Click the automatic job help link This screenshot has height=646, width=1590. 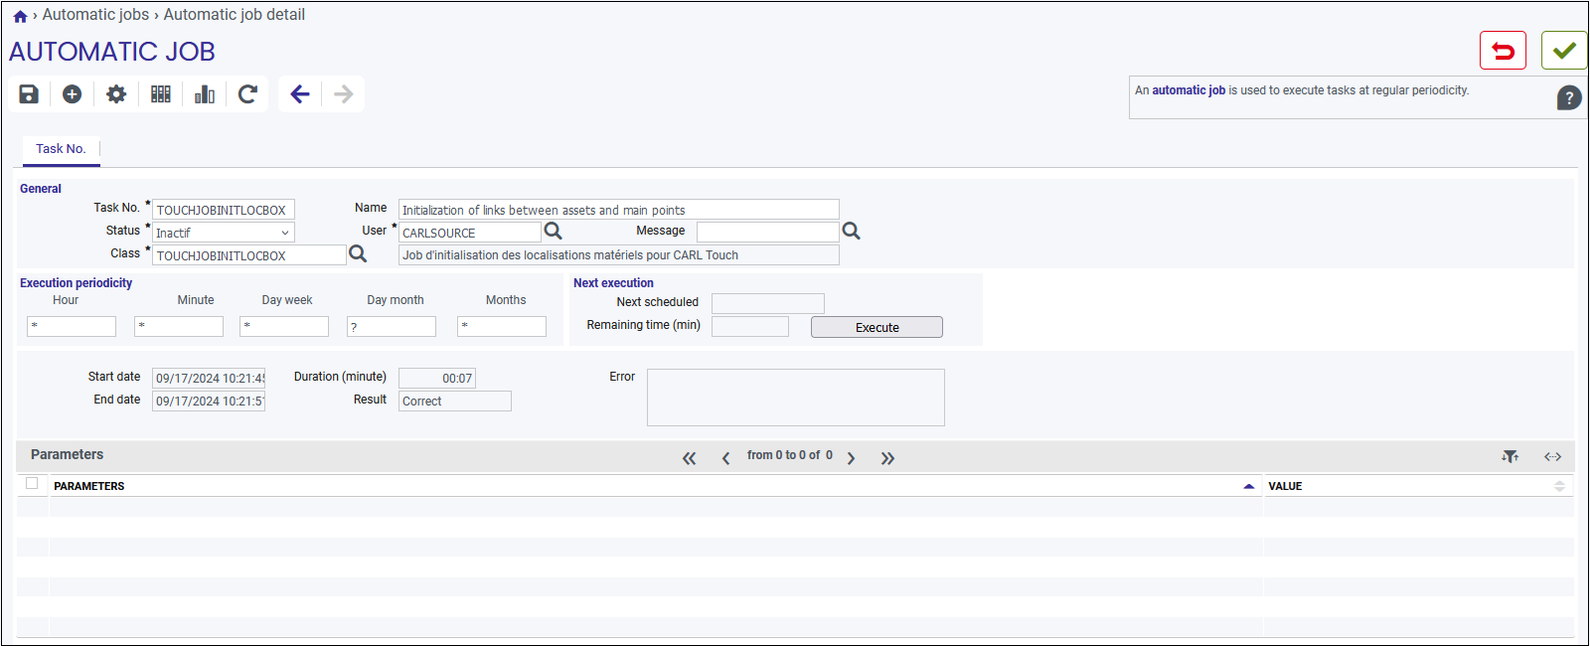[x=1189, y=90]
